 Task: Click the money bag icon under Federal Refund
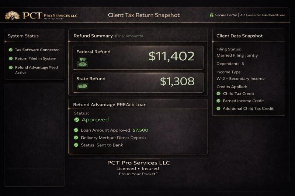(x=82, y=62)
